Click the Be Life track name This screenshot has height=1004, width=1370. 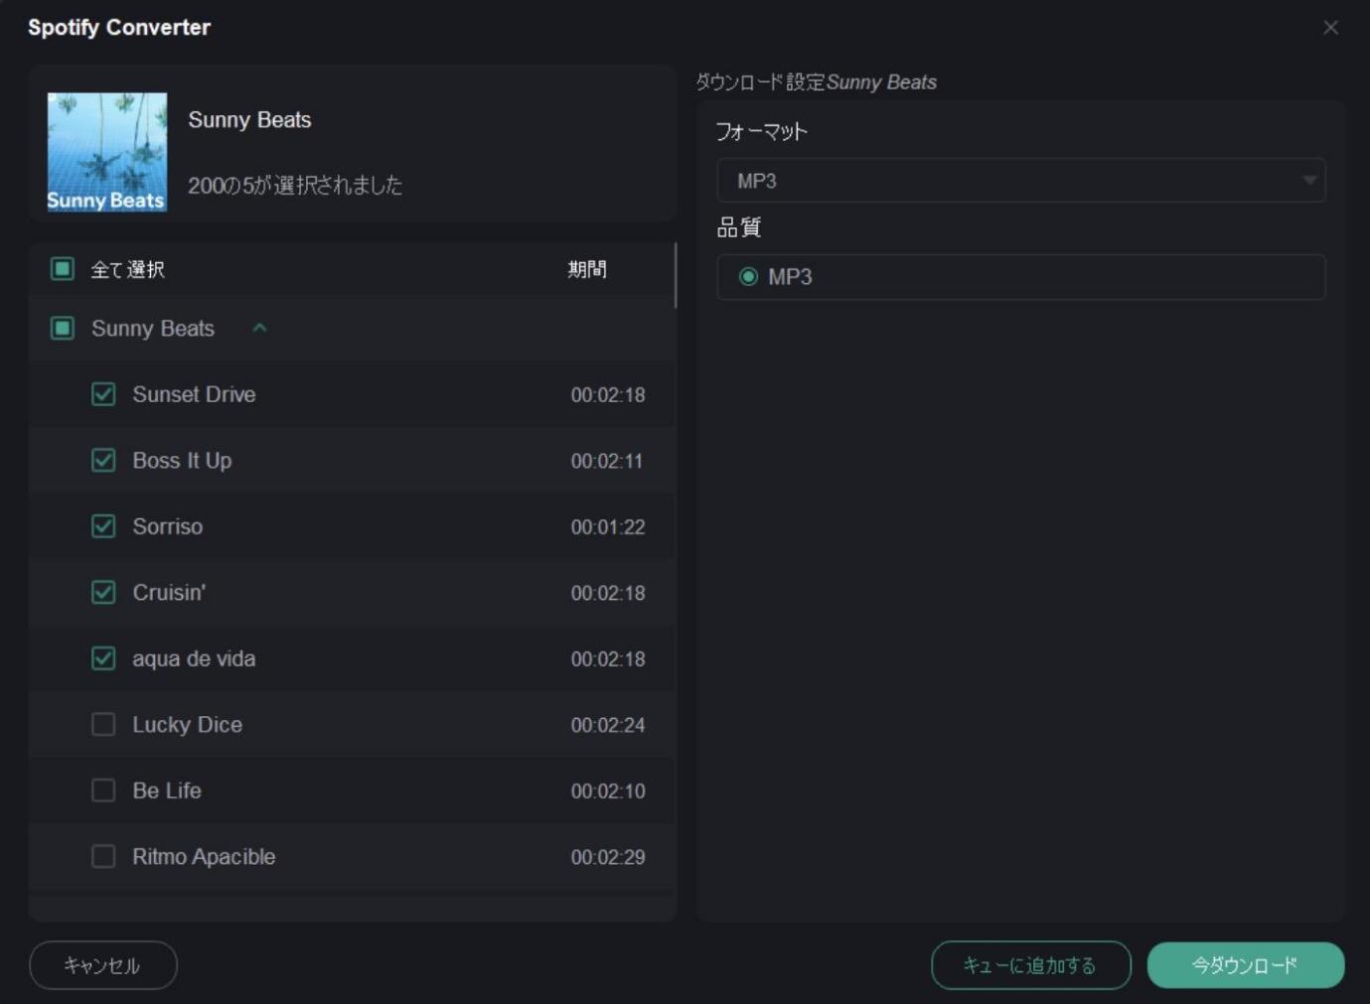167,790
